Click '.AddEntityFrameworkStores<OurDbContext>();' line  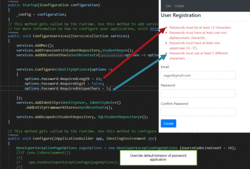pos(69,107)
